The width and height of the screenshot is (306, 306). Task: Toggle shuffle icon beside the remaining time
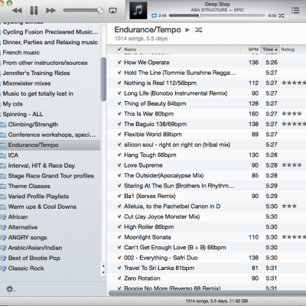(x=281, y=15)
